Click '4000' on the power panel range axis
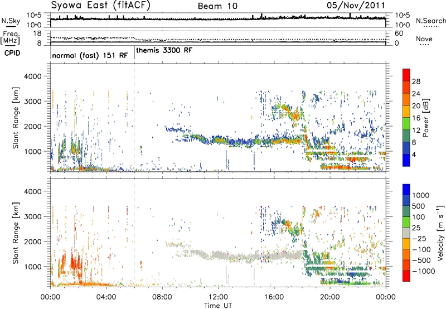446x309 pixels. [x=32, y=76]
